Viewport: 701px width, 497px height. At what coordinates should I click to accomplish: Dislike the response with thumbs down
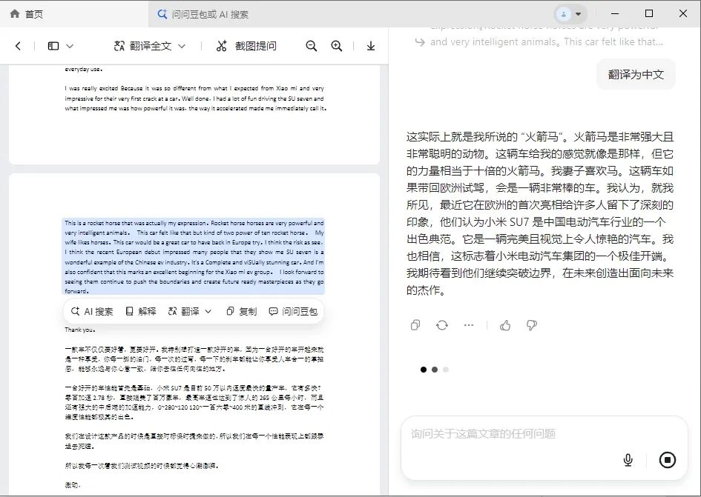click(532, 325)
